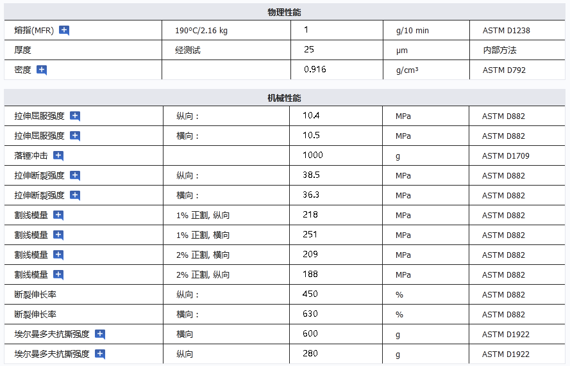The image size is (570, 366).
Task: Expand plus icon for 割线模量 2% 正割 纵向
Action: [x=58, y=274]
